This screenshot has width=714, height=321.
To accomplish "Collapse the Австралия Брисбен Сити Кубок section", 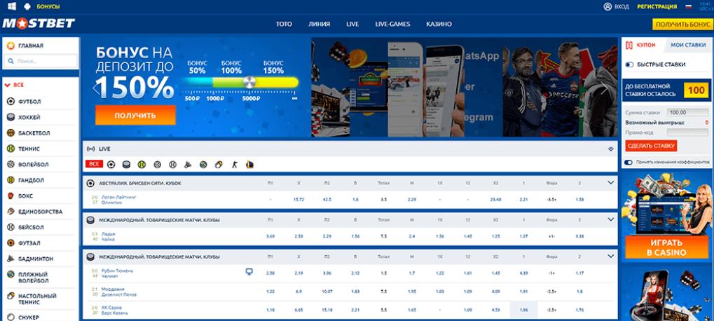I will click(x=610, y=183).
